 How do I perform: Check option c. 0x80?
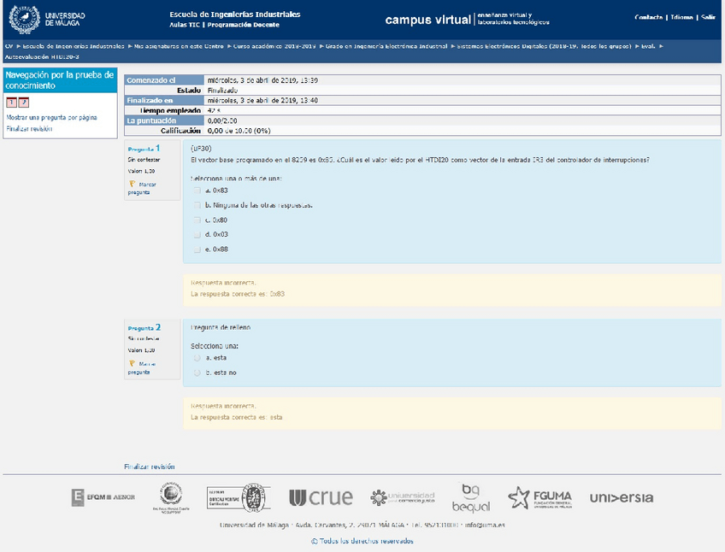pyautogui.click(x=197, y=220)
